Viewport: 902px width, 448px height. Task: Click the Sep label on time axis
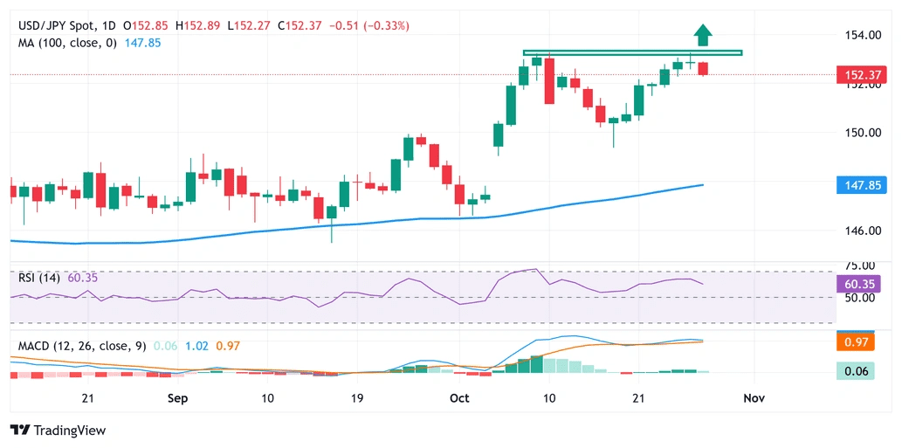coord(177,398)
